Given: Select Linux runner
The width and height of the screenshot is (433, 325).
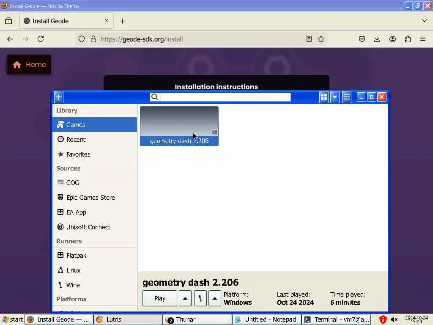Looking at the screenshot, I should coord(94,270).
